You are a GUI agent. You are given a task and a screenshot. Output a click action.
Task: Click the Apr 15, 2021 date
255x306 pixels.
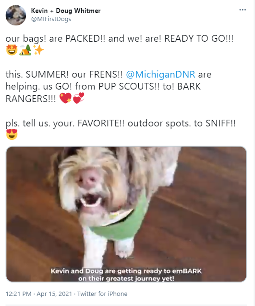(x=54, y=294)
